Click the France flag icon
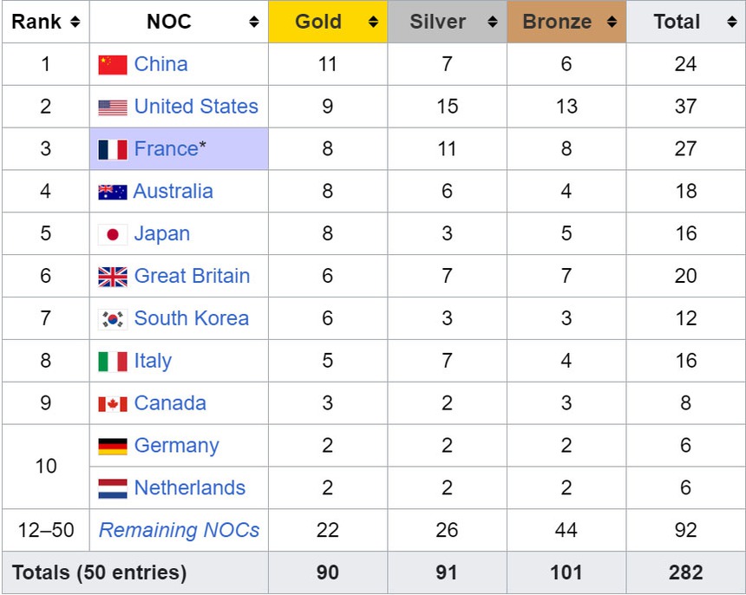The height and width of the screenshot is (595, 746). pyautogui.click(x=114, y=148)
